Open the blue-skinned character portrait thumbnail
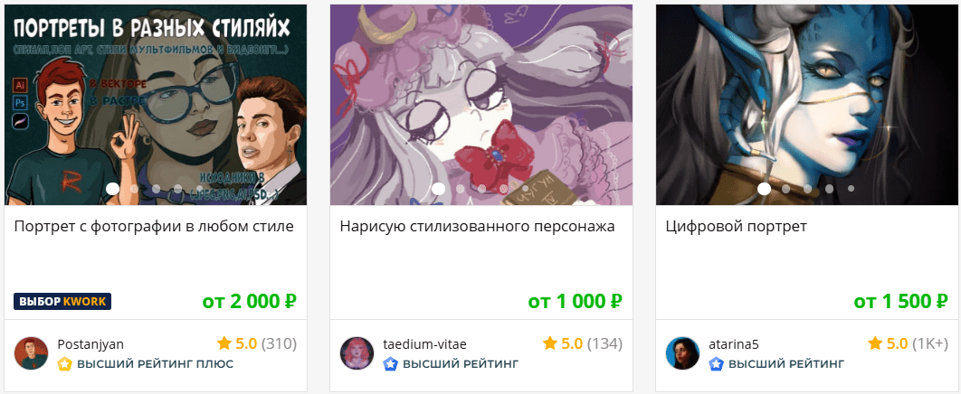 point(807,105)
